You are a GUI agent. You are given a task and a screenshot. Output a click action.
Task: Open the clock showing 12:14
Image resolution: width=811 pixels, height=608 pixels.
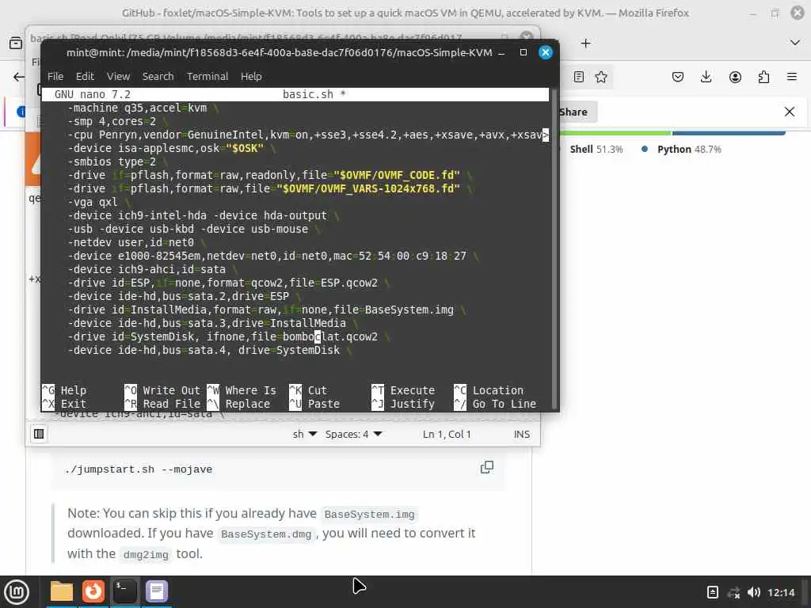pos(781,592)
